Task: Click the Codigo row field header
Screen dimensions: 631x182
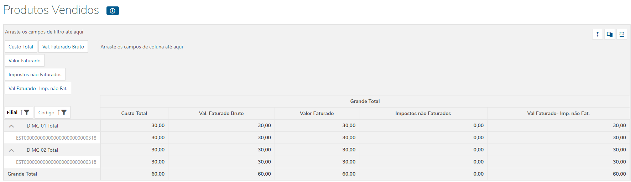Action: click(x=46, y=113)
